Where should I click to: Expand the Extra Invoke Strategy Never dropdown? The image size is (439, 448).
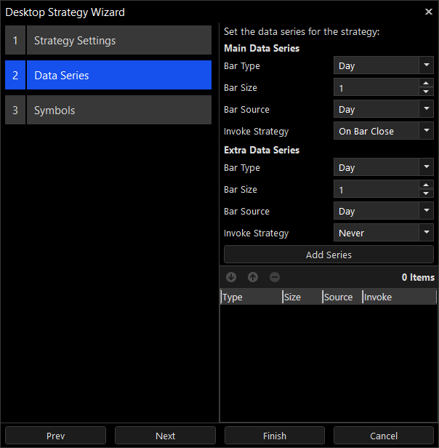pos(383,233)
